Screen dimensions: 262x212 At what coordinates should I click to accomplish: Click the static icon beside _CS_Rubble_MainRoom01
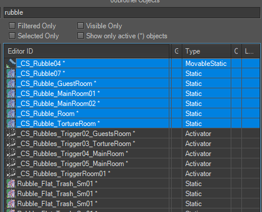coord(11,94)
